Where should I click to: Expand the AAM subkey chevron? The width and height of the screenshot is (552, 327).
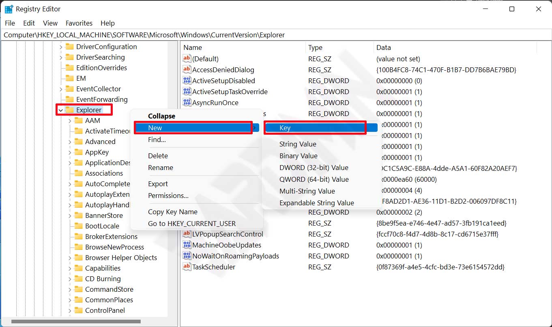point(70,120)
